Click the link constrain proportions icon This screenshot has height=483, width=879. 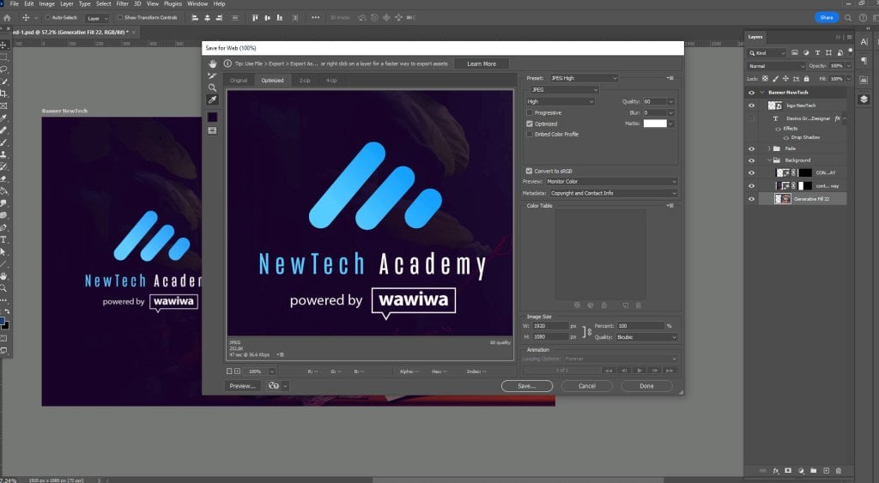[587, 332]
